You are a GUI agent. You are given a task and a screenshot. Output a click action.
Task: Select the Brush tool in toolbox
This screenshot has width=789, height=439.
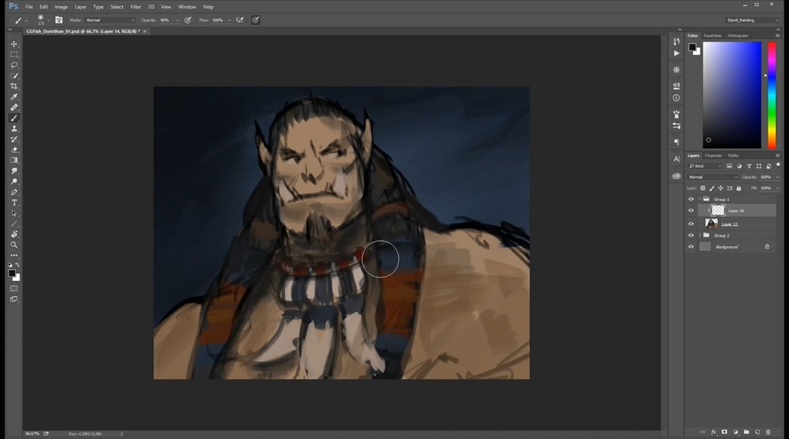pyautogui.click(x=14, y=118)
